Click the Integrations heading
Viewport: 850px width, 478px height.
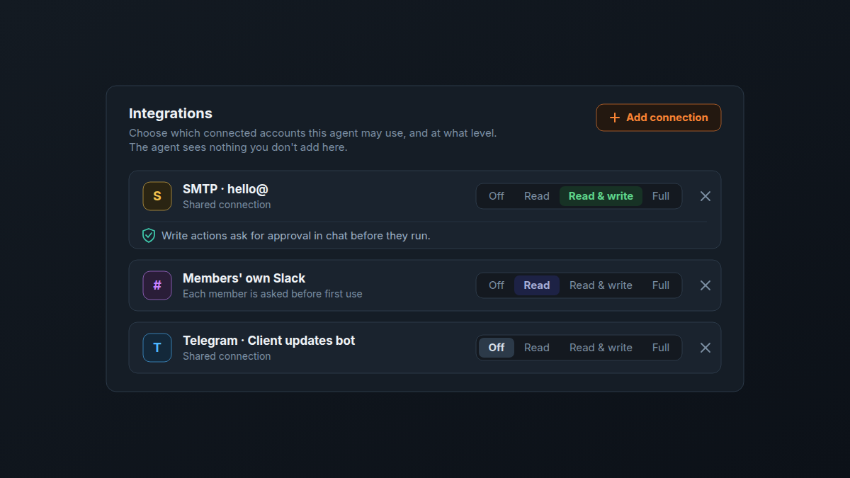click(171, 113)
